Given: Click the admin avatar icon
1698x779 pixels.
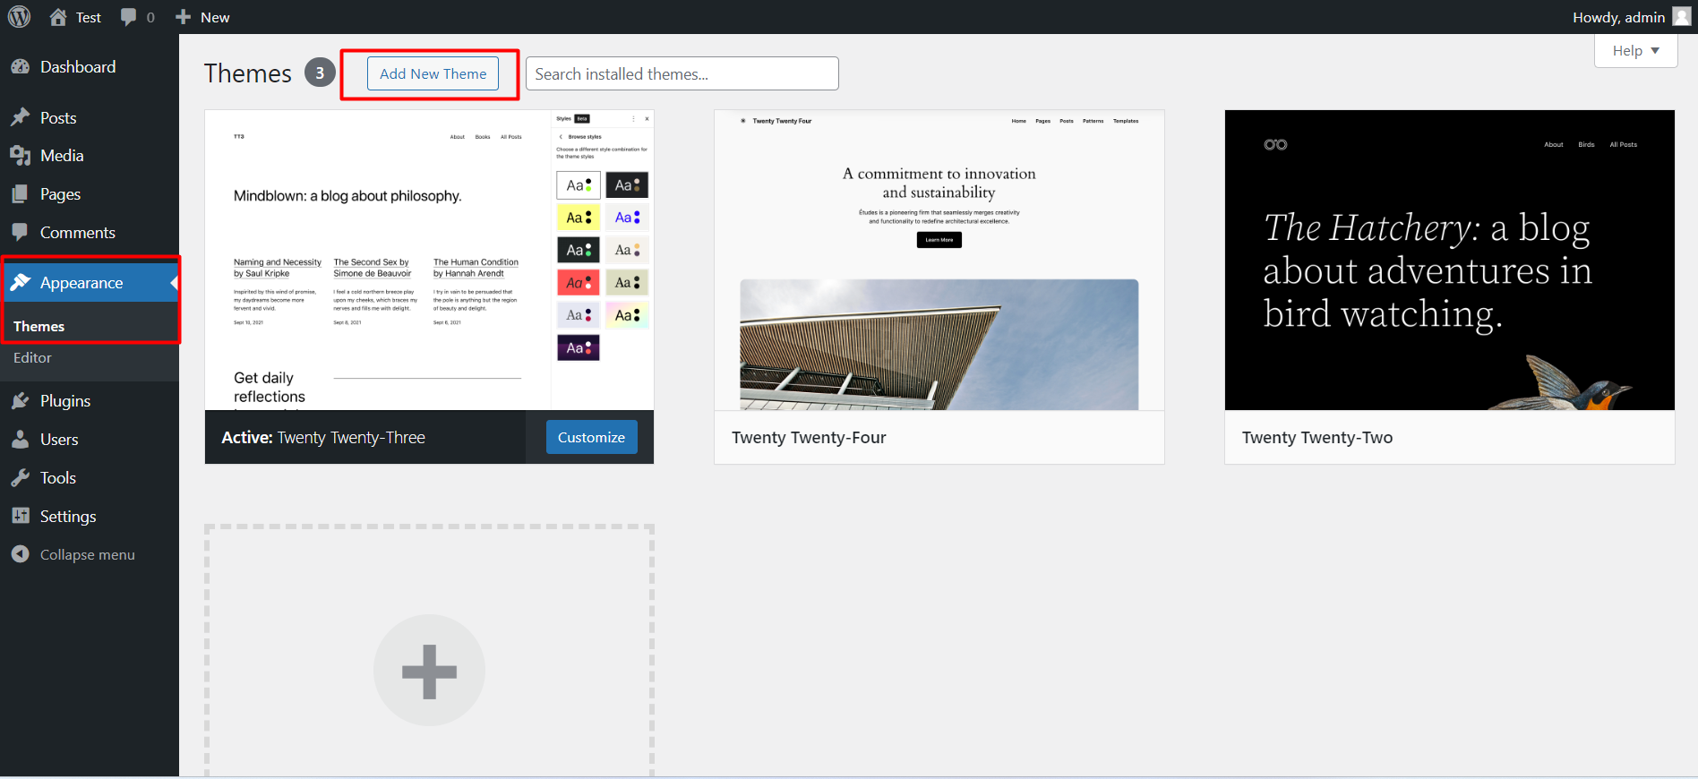Looking at the screenshot, I should click(x=1682, y=17).
